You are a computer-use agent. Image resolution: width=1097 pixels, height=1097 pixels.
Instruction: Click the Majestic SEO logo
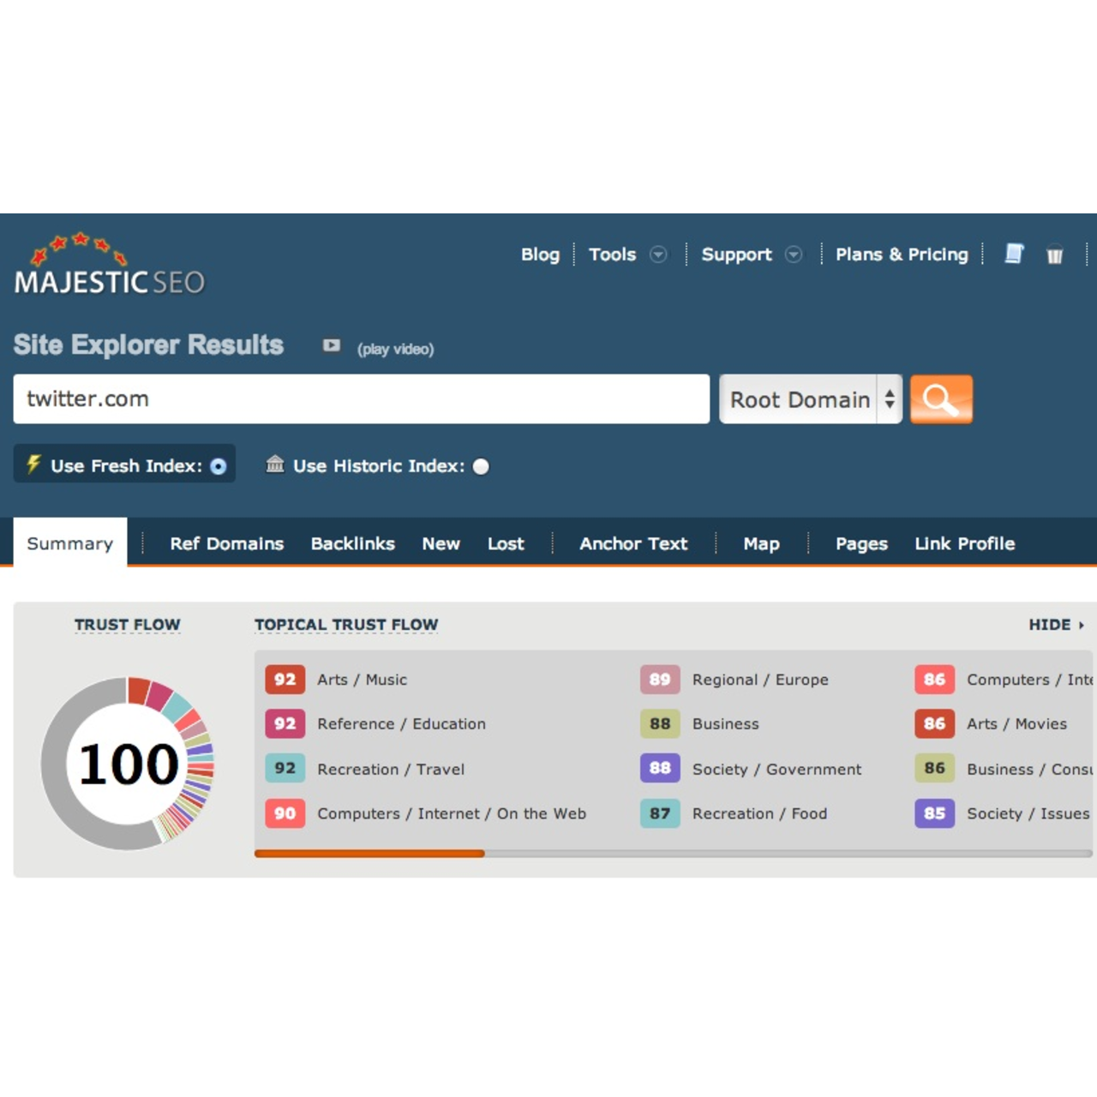click(x=109, y=266)
